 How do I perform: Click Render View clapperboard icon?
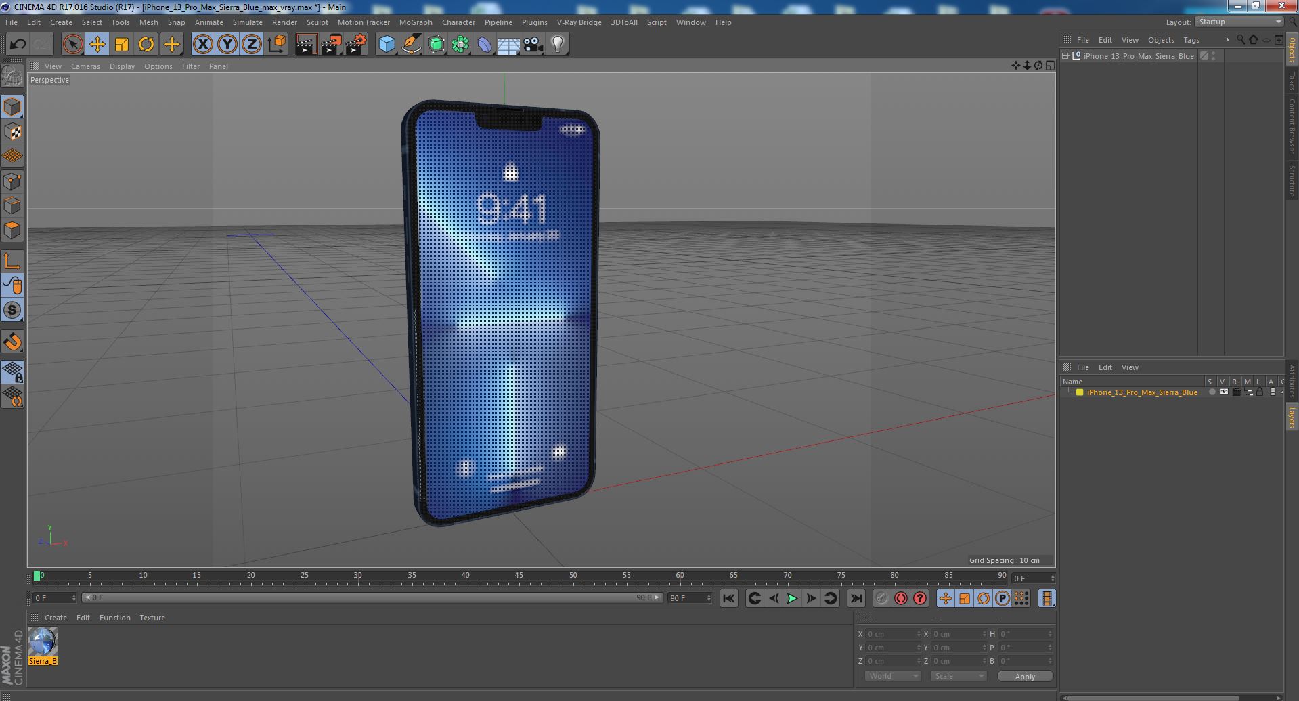306,45
